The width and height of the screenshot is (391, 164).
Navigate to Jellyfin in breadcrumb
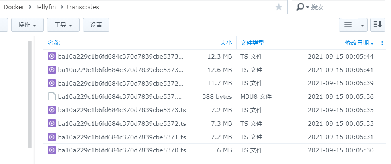pyautogui.click(x=46, y=7)
